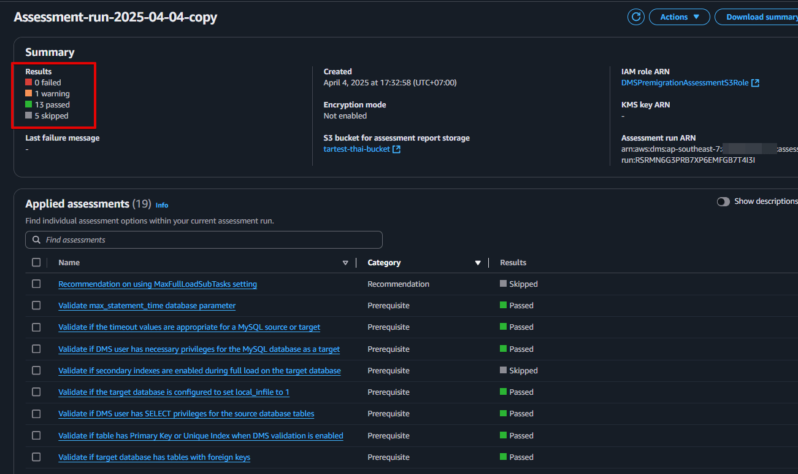This screenshot has height=474, width=798.
Task: Refresh the assessment run page
Action: (x=636, y=17)
